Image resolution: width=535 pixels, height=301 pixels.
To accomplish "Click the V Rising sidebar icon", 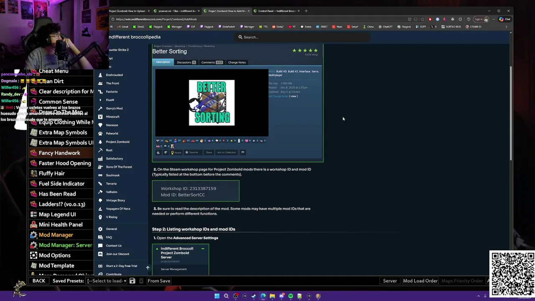I will [100, 217].
